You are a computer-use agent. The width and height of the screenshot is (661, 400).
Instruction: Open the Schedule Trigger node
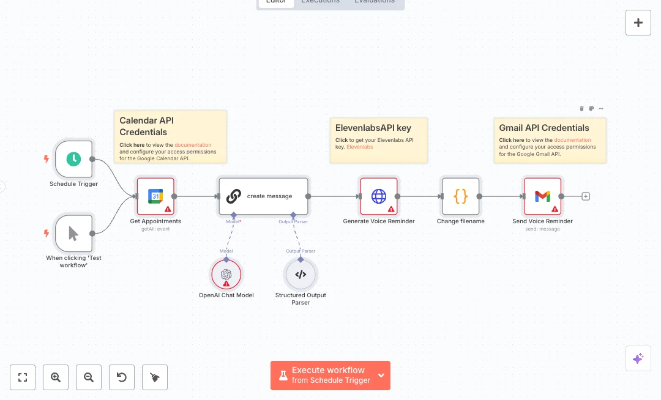[73, 159]
